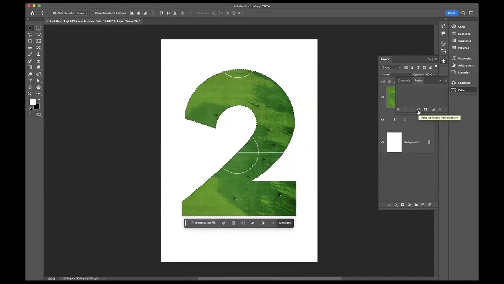Switch to the Channels tab
The height and width of the screenshot is (284, 504).
(x=404, y=80)
